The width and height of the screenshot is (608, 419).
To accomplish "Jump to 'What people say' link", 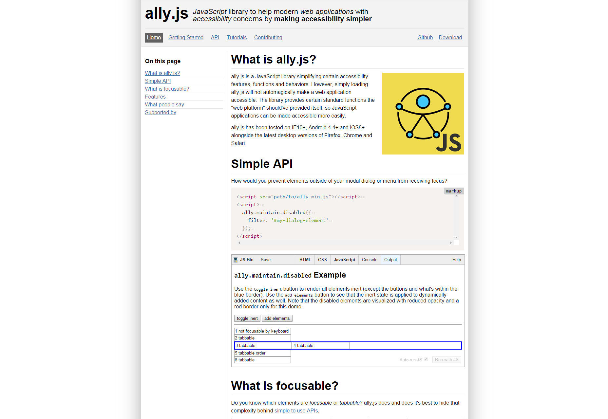I will (x=164, y=105).
